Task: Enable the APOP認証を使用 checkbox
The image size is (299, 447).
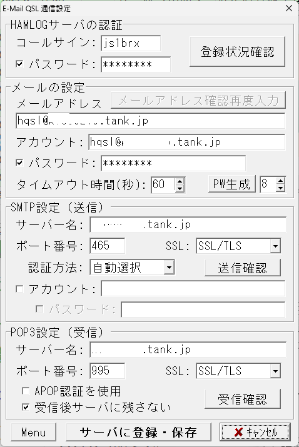Action: point(26,391)
